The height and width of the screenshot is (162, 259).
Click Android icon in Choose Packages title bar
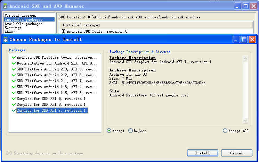click(x=6, y=40)
